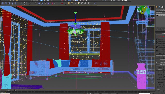The height and width of the screenshot is (94, 165).
Task: Click the pin stack icon under modifier stack
Action: 158,29
